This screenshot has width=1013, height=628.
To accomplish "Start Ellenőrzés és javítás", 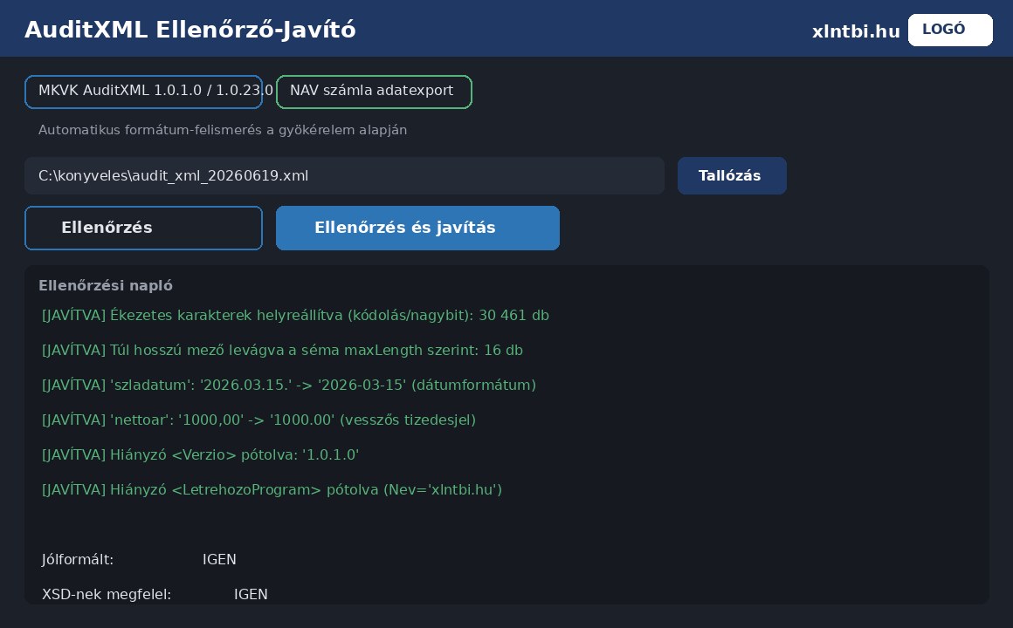I will point(417,228).
